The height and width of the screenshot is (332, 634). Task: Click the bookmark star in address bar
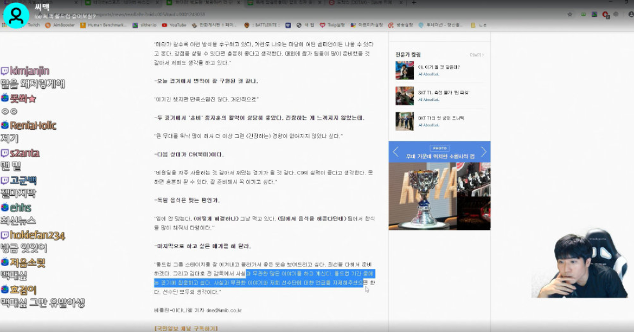570,14
